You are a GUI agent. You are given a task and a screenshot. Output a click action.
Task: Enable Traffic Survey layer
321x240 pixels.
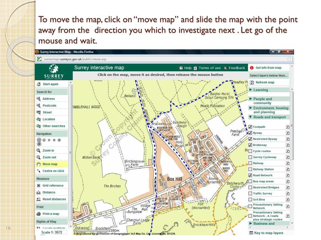click(x=250, y=193)
